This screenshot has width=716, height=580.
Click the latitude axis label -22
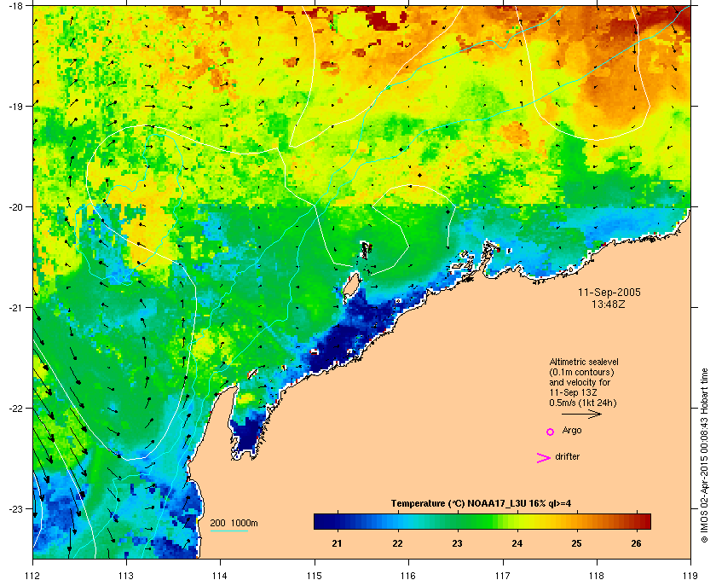click(16, 408)
